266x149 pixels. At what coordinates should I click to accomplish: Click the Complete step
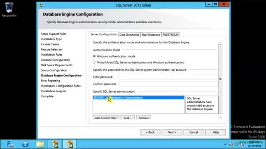point(47,96)
